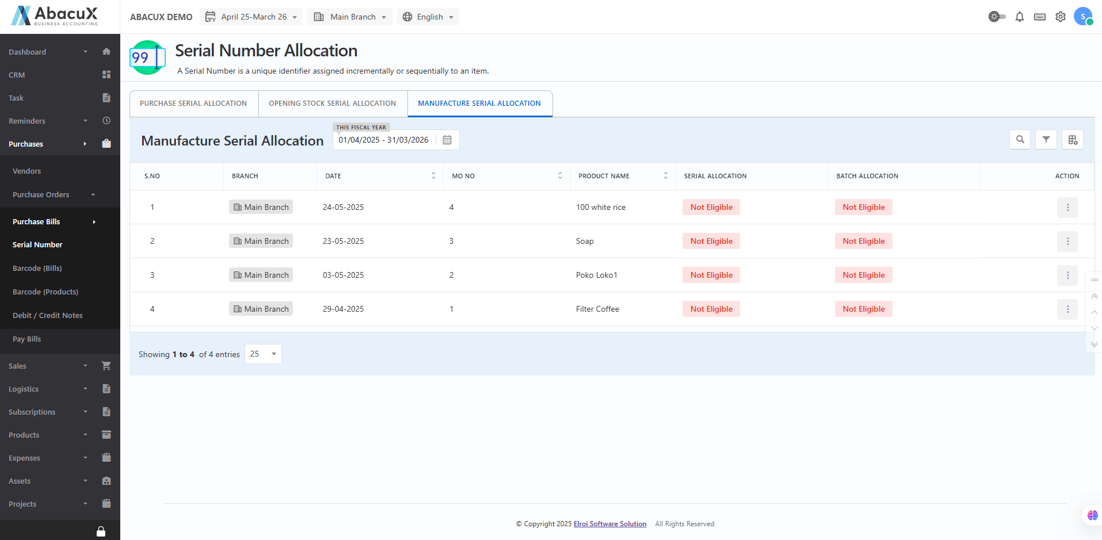Switch to Purchase Serial Allocation tab
This screenshot has height=540, width=1102.
pyautogui.click(x=193, y=104)
